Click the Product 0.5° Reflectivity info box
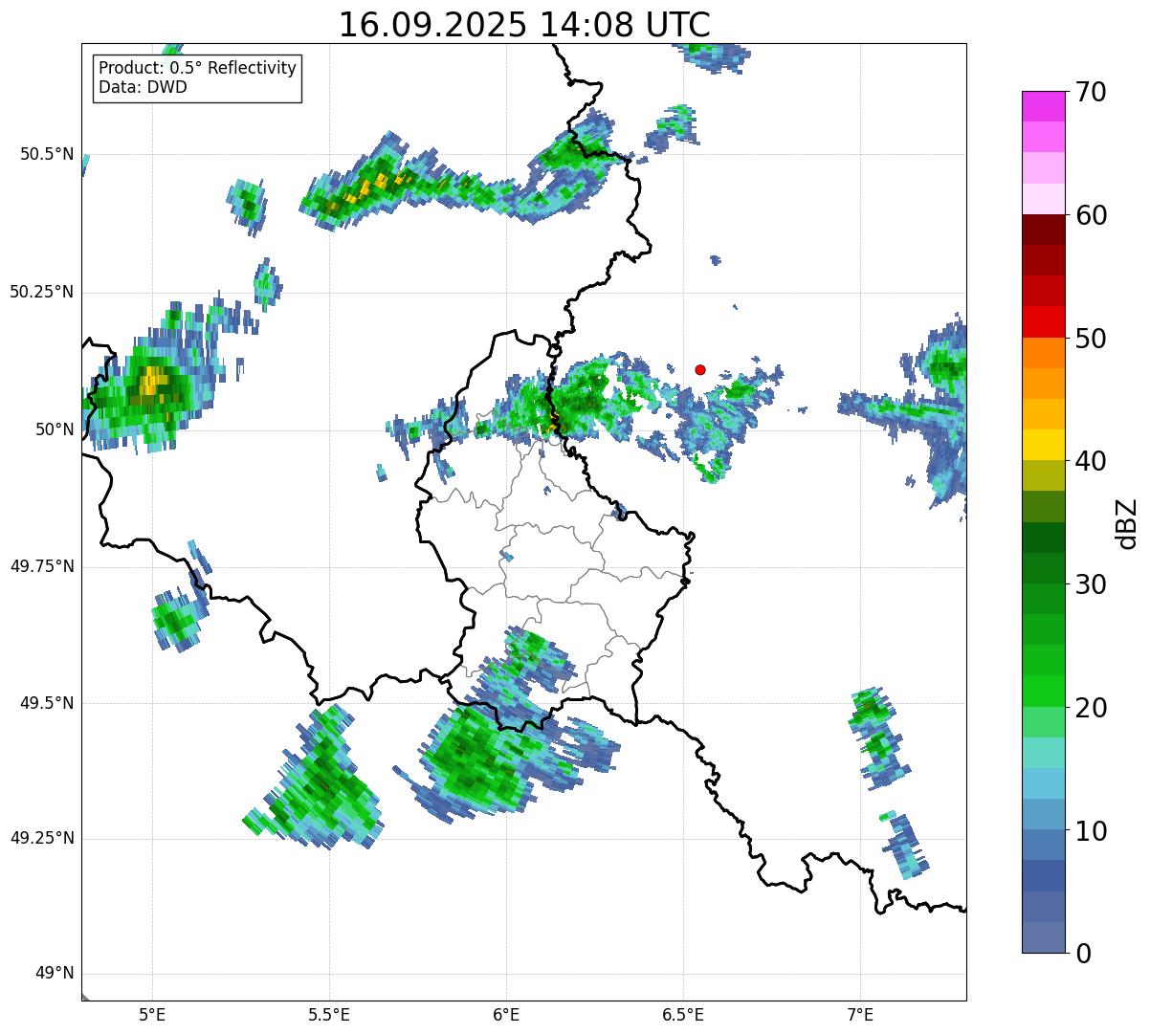1150x1034 pixels. tap(197, 78)
